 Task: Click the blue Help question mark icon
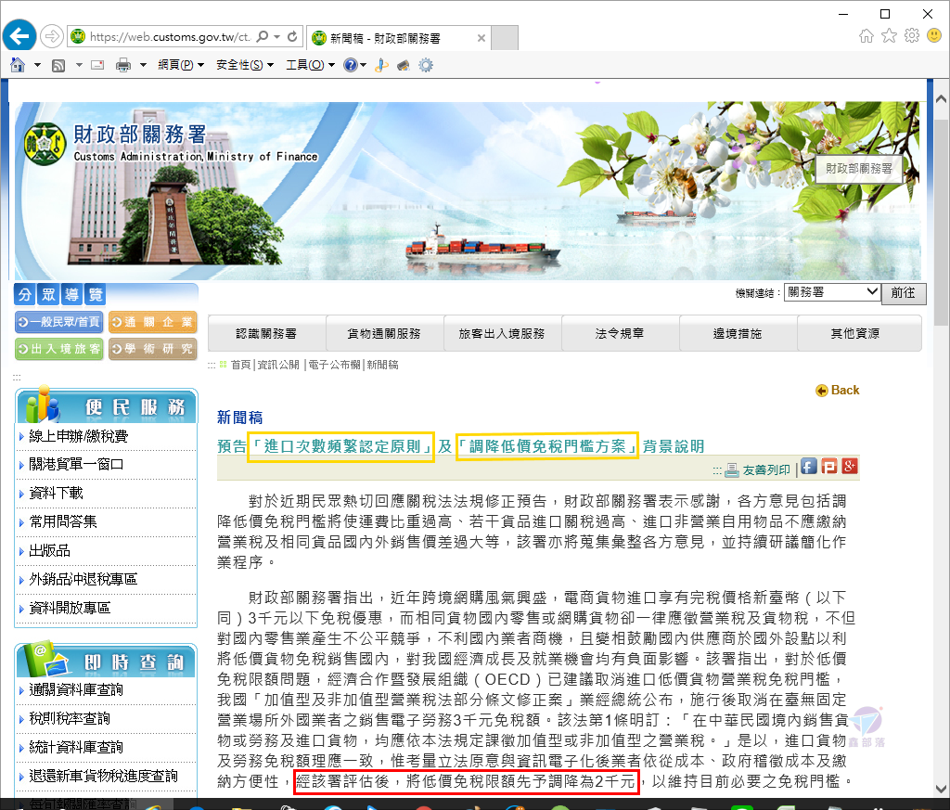(350, 65)
